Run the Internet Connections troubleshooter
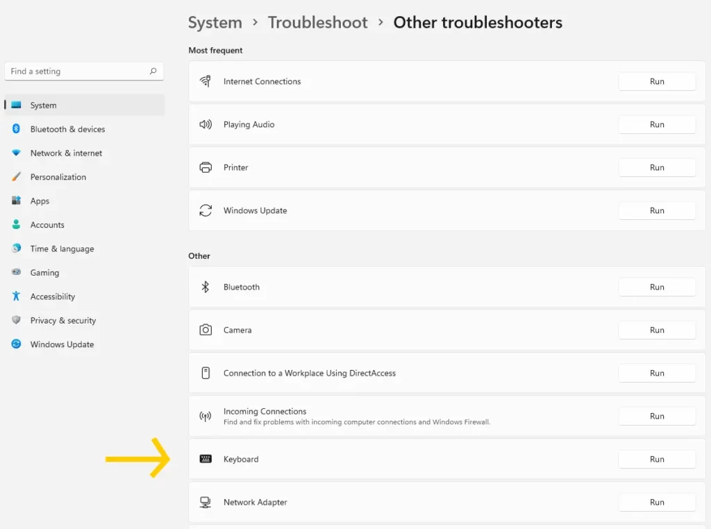The image size is (711, 529). click(x=657, y=82)
